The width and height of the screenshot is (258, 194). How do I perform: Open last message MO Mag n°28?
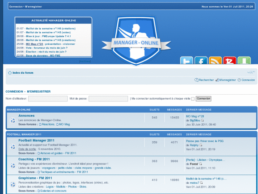coord(195,116)
